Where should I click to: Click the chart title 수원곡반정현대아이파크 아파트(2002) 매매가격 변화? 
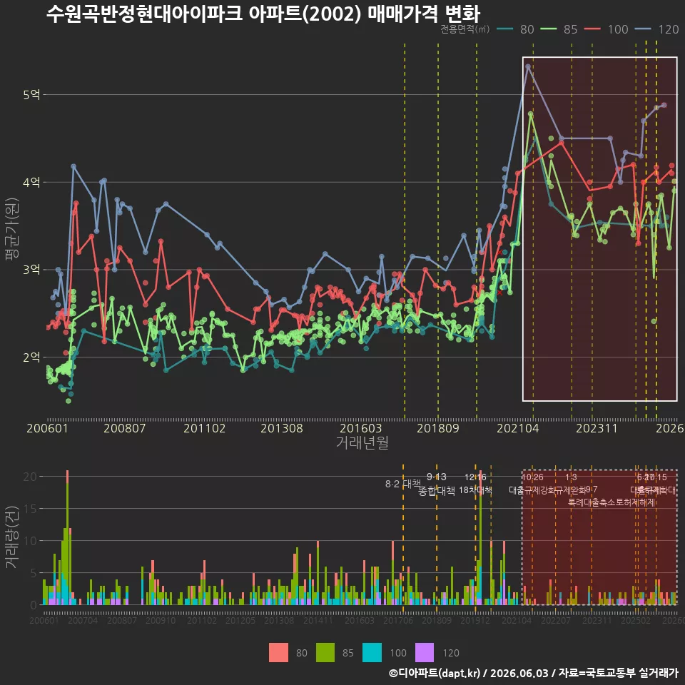pyautogui.click(x=263, y=13)
